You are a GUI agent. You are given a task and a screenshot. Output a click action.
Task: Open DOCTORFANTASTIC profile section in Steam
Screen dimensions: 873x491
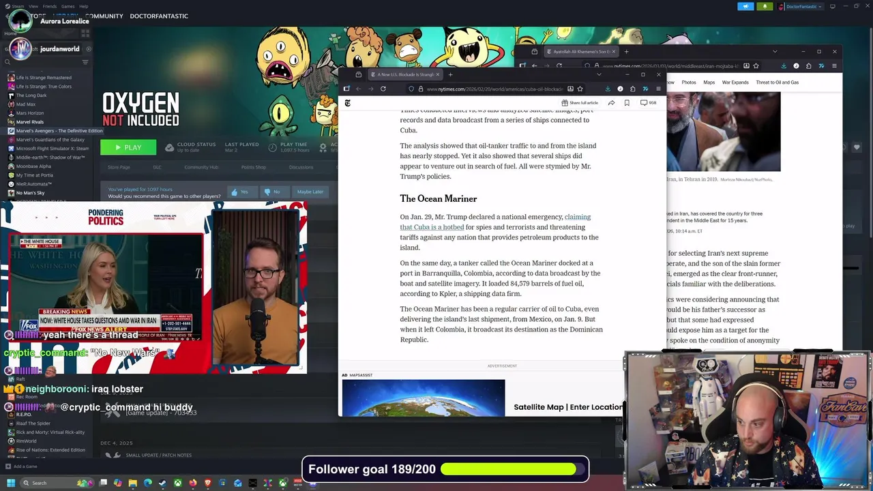coord(159,16)
